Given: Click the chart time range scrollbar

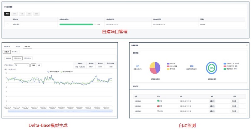Looking at the screenshot, I should coord(60,111).
